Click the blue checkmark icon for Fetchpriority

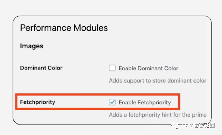112,102
